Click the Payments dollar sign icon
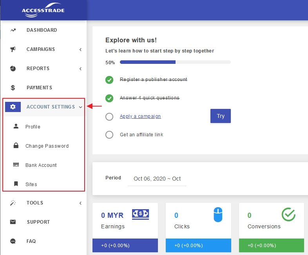 [x=13, y=88]
